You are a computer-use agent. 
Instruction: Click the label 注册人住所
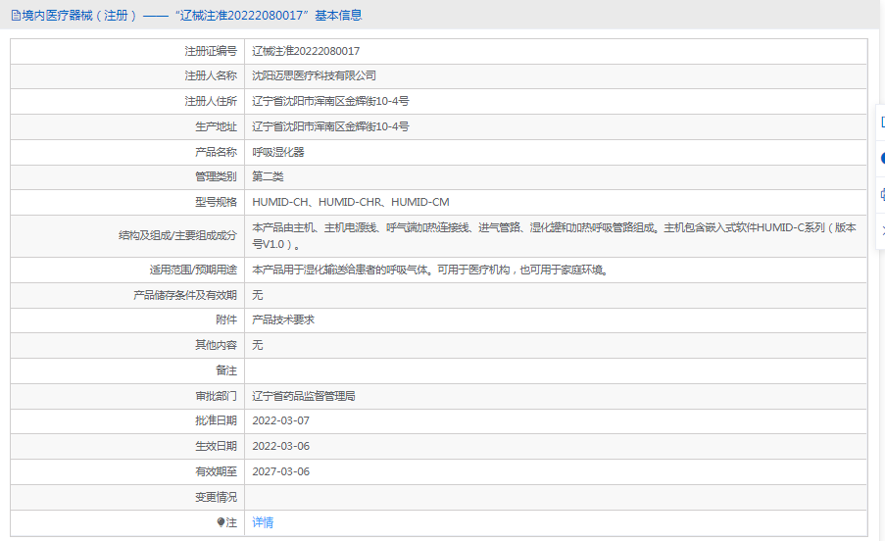(x=211, y=101)
